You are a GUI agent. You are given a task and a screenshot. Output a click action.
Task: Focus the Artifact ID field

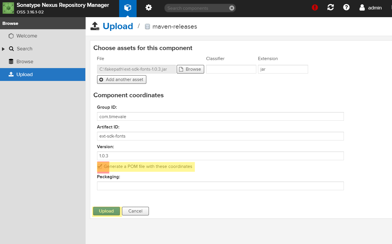(220, 136)
